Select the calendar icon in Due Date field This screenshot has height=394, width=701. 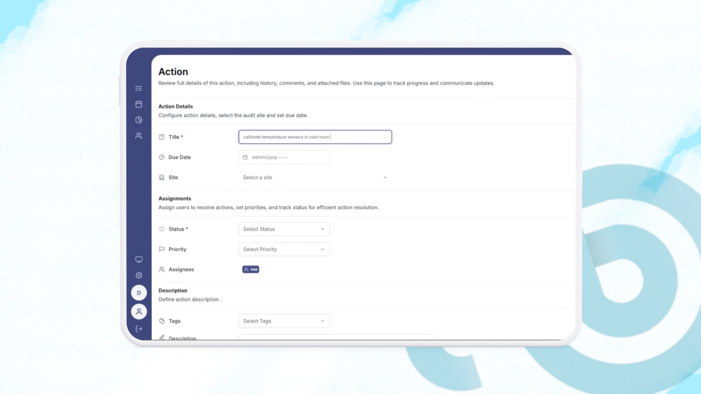(245, 157)
